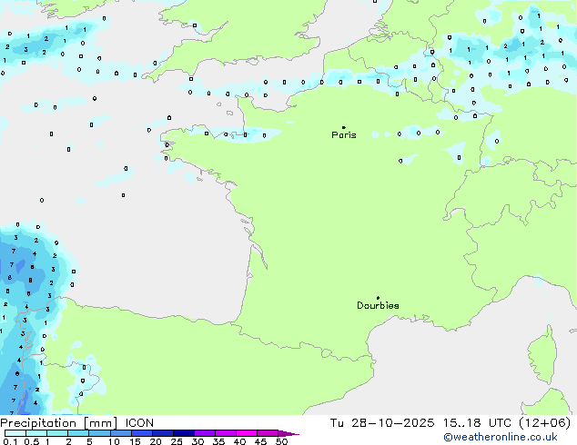577x445 pixels.
Task: Pick the legend swatch between 2 and 5
Action: pos(78,433)
